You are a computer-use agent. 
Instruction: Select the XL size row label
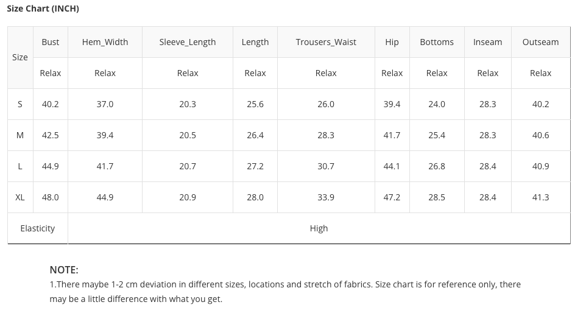coord(20,197)
